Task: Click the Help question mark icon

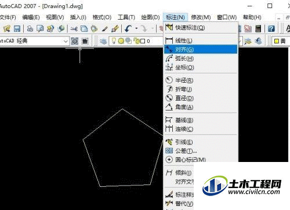Action: (x=271, y=28)
